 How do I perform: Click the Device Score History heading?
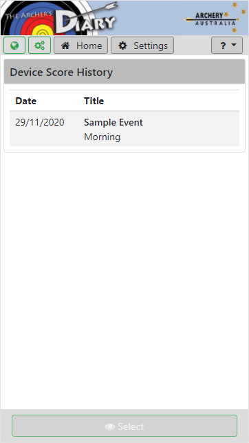pyautogui.click(x=61, y=72)
